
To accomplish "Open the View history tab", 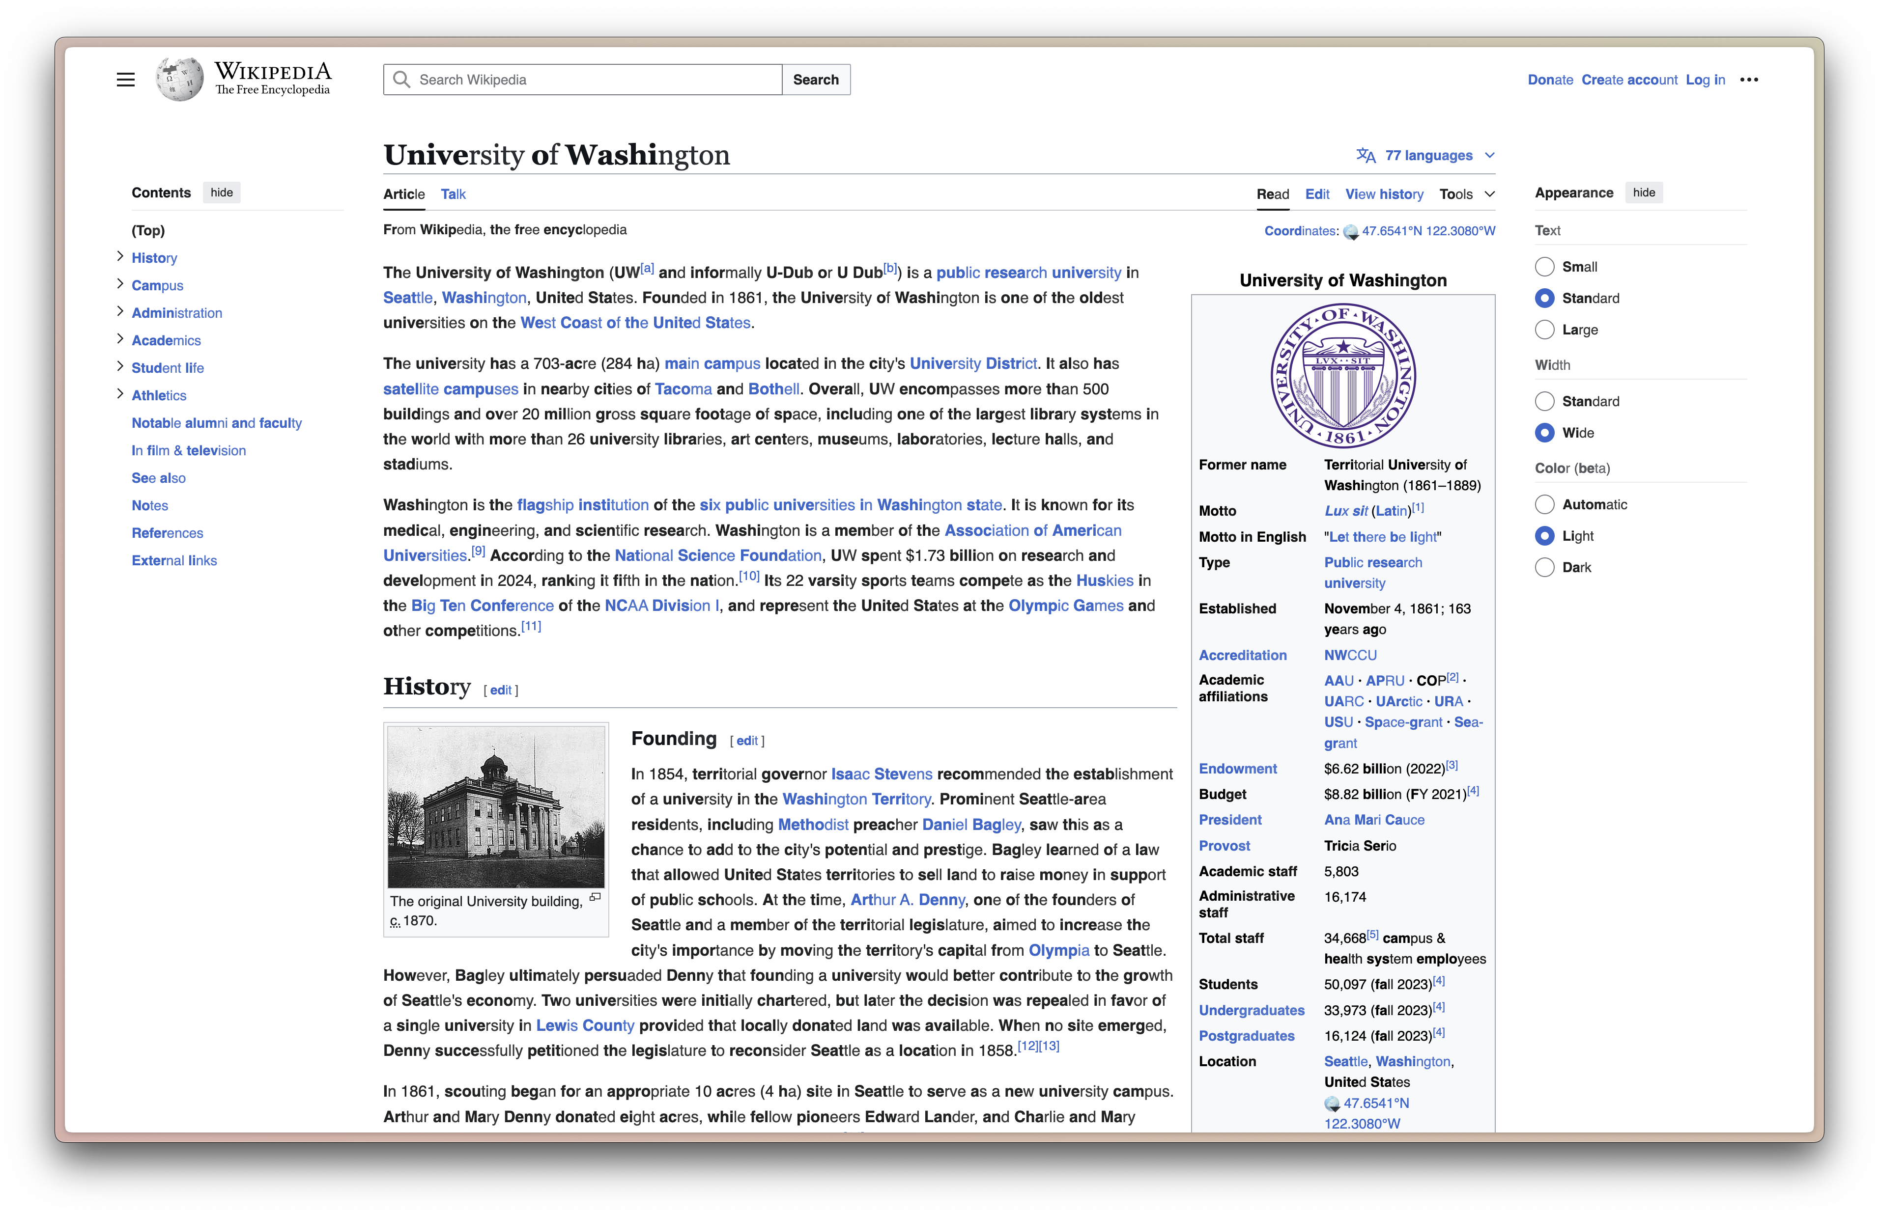I will pyautogui.click(x=1384, y=194).
